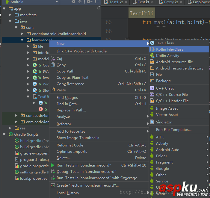Choose Optimize Imports

tap(99, 151)
